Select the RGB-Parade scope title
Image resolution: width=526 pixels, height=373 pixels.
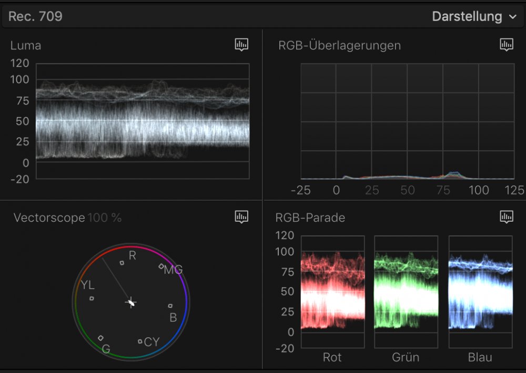pos(310,217)
